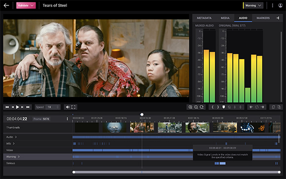Toggle the volume speaker icon
The width and height of the screenshot is (286, 179).
[68, 107]
